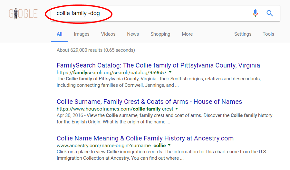Expand the familysearch.org URL dropdown arrow
The width and height of the screenshot is (290, 170).
pyautogui.click(x=170, y=72)
